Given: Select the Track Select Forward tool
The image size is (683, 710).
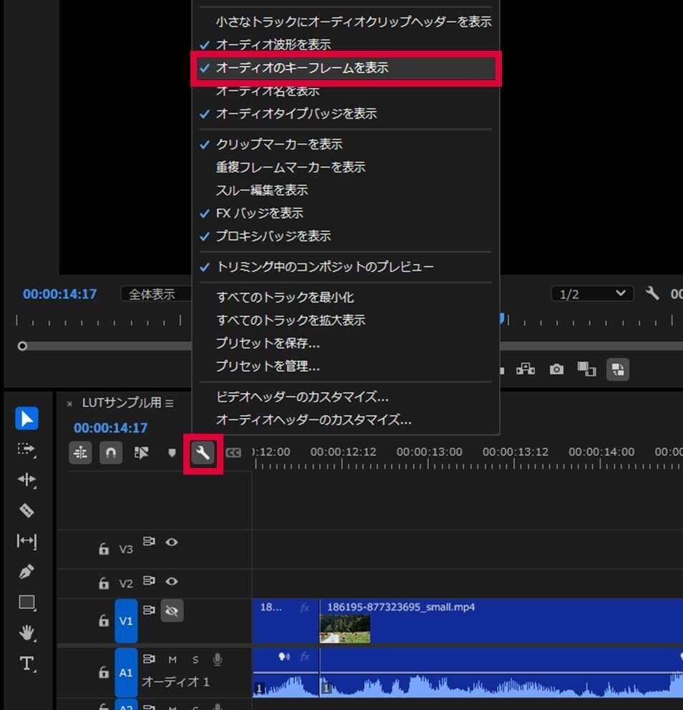Looking at the screenshot, I should 26,450.
